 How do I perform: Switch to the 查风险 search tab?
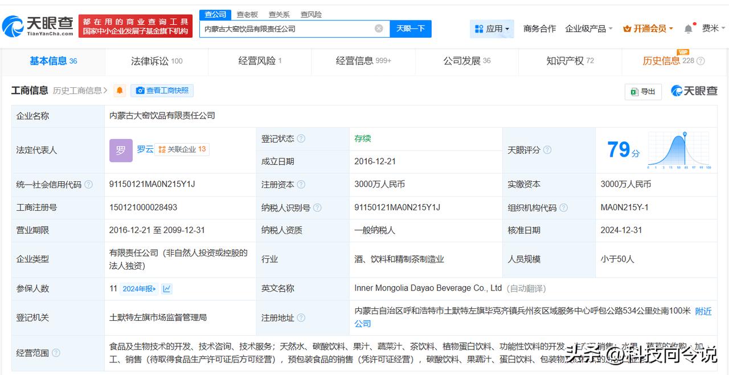(x=311, y=14)
